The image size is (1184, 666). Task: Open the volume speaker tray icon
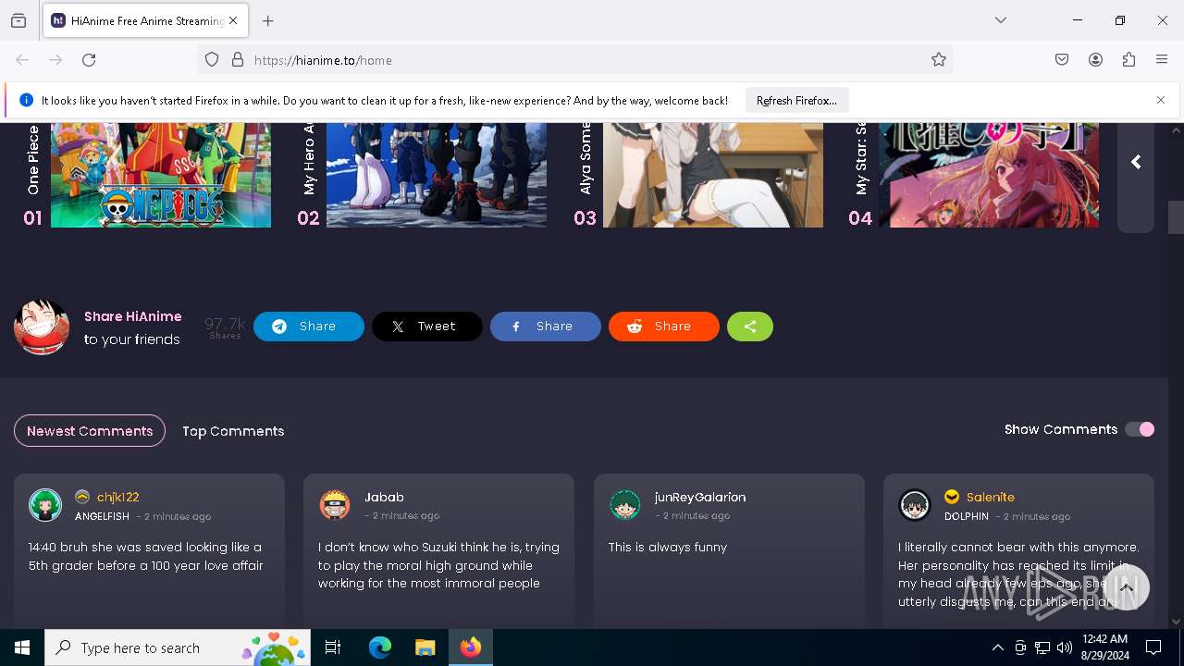1065,647
